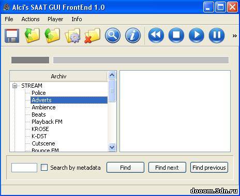The image size is (240, 196).
Task: Open folder settings gear icon
Action: tap(72, 36)
